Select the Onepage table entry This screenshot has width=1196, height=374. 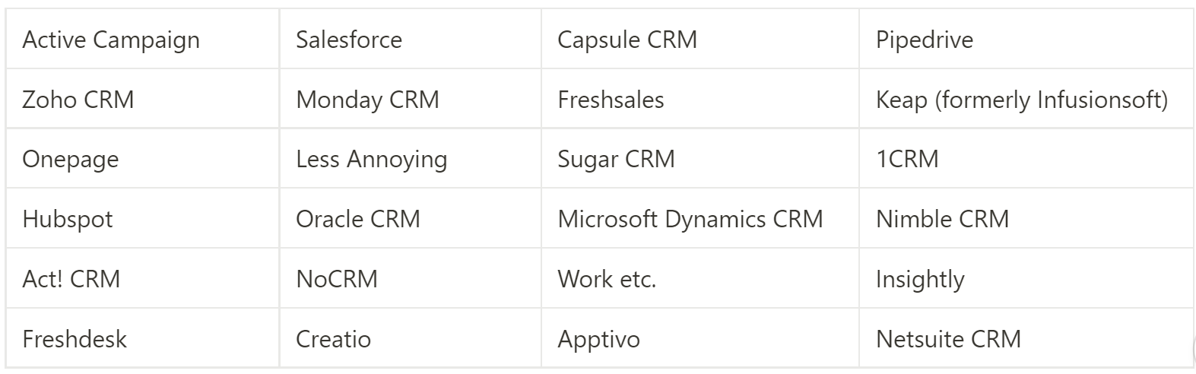71,160
